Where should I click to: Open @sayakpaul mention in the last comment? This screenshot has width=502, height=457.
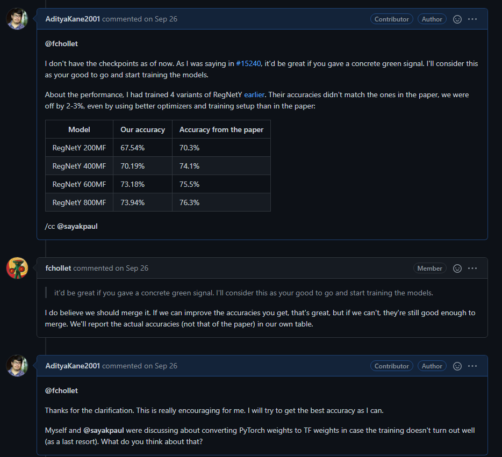tap(103, 431)
